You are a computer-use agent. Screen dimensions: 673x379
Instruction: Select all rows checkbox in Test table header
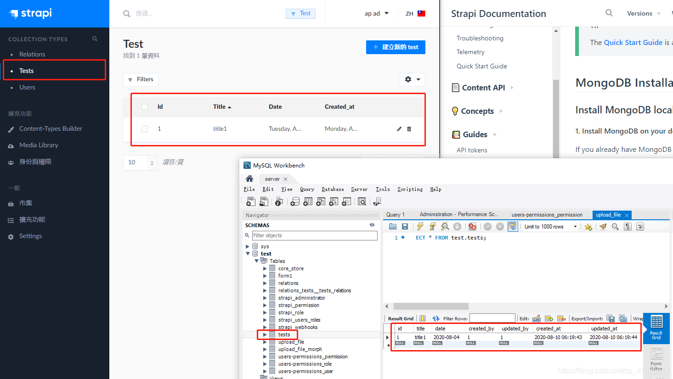pos(145,107)
